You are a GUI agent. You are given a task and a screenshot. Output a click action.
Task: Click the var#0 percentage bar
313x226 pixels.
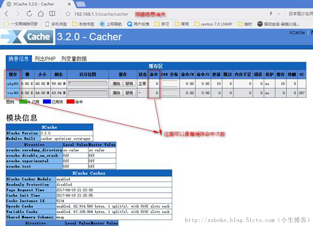coord(88,93)
